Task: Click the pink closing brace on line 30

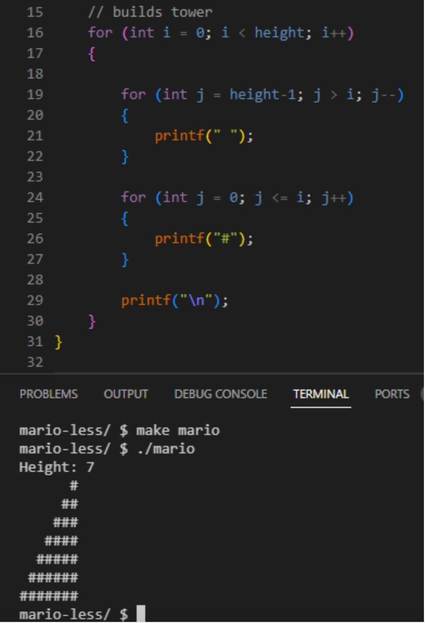Action: point(92,321)
